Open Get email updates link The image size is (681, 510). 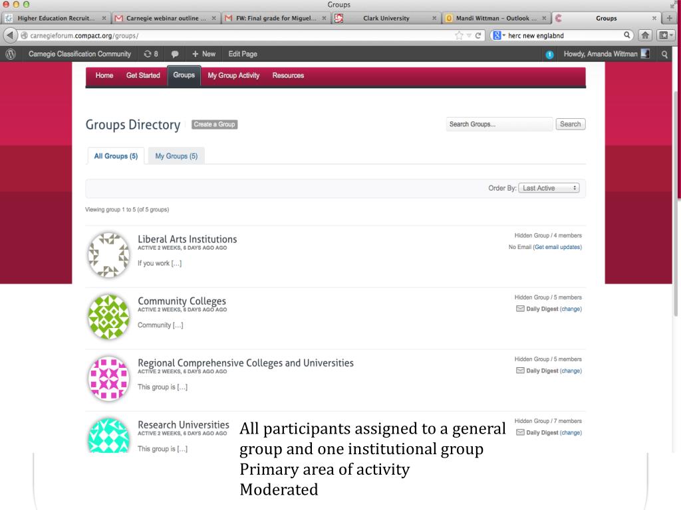[x=558, y=247]
